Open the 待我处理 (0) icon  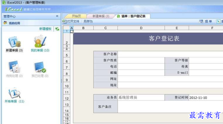click(x=14, y=67)
